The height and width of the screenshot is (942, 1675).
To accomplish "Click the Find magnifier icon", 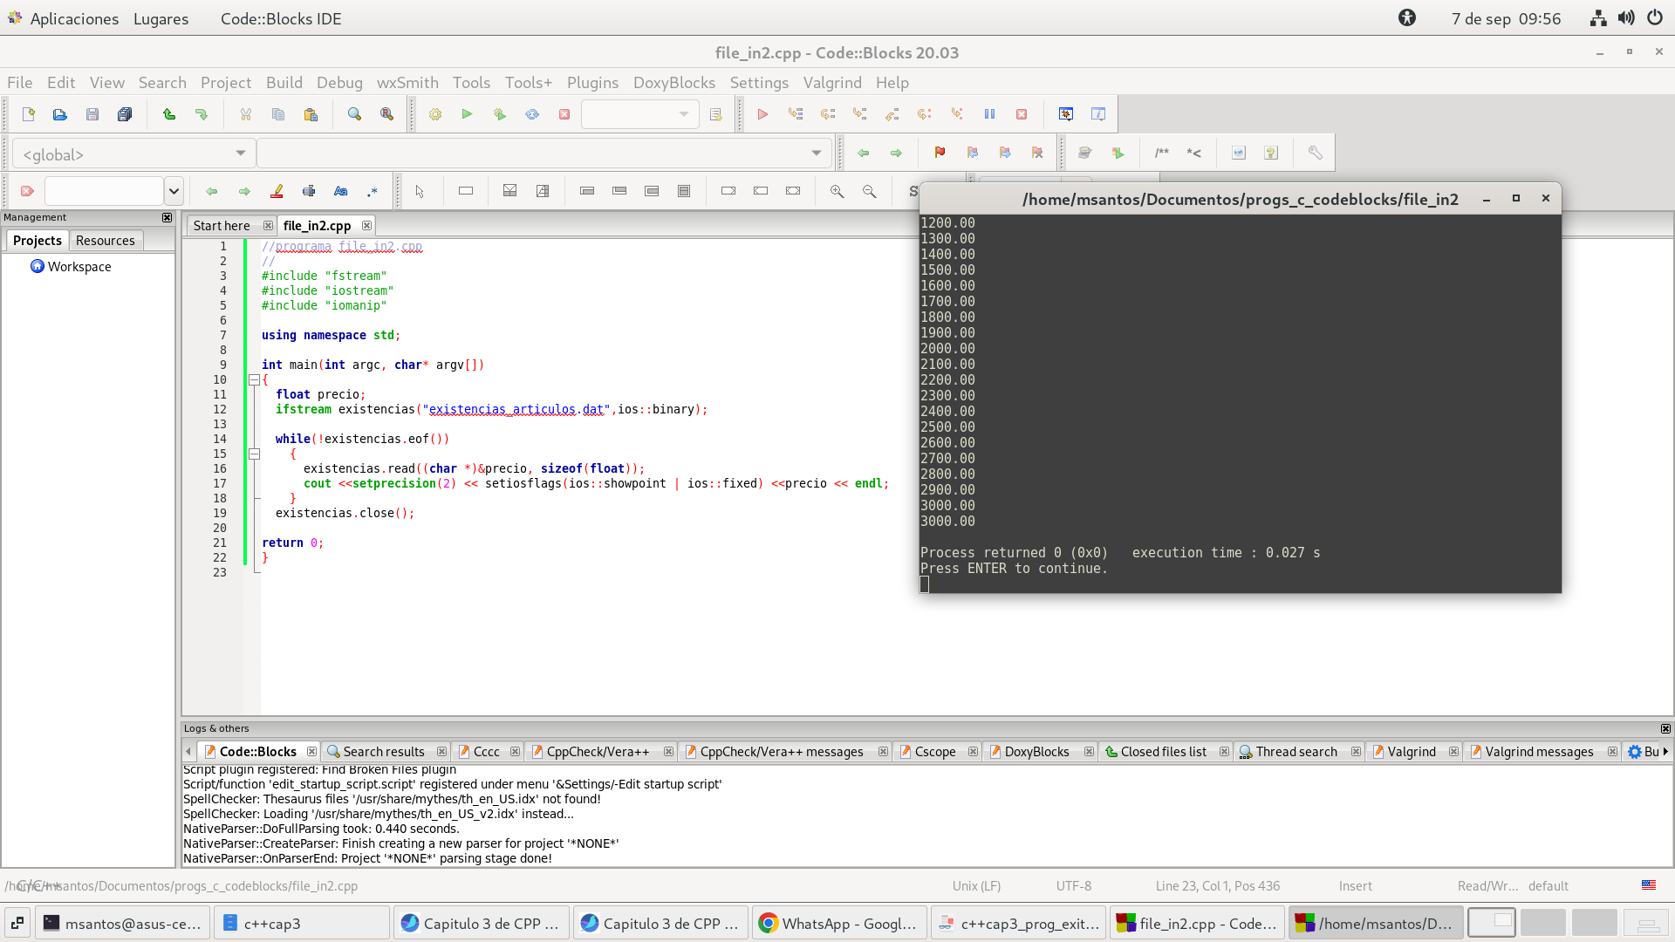I will click(354, 114).
